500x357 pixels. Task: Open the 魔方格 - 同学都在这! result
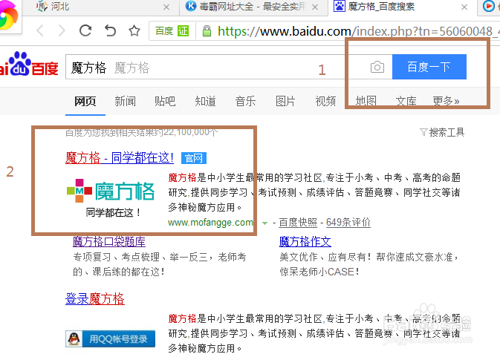(x=120, y=158)
